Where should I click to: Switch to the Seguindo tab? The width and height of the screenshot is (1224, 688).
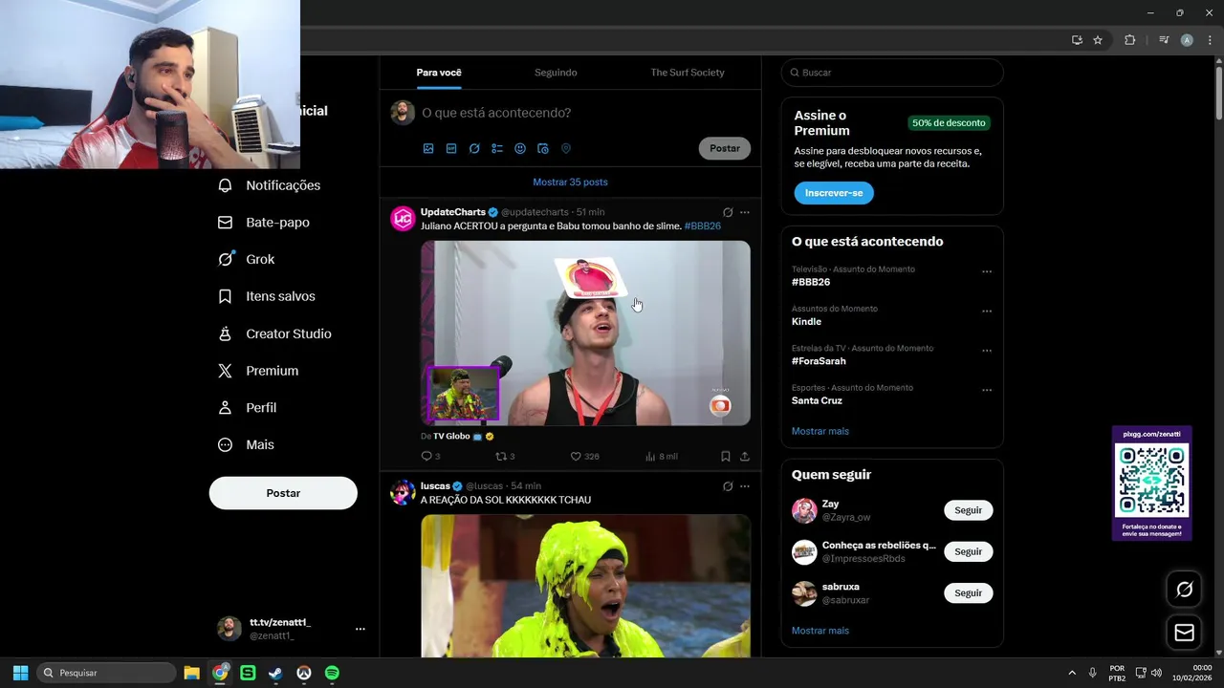556,73
